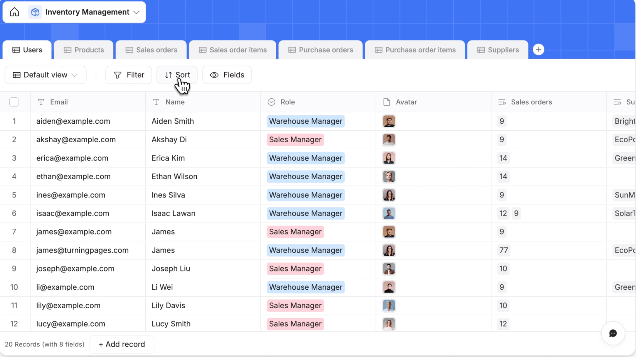
Task: Click the Filter funnel icon
Action: pos(118,75)
